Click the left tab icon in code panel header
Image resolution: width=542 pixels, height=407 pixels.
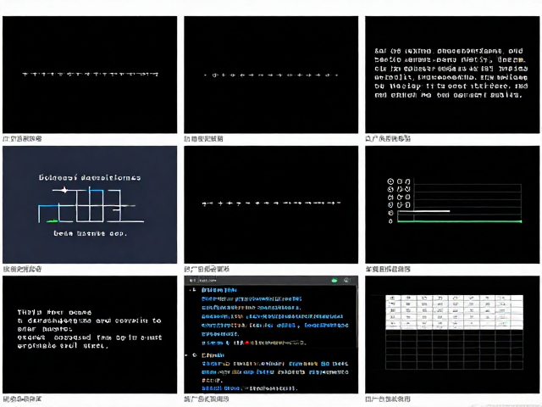click(192, 281)
